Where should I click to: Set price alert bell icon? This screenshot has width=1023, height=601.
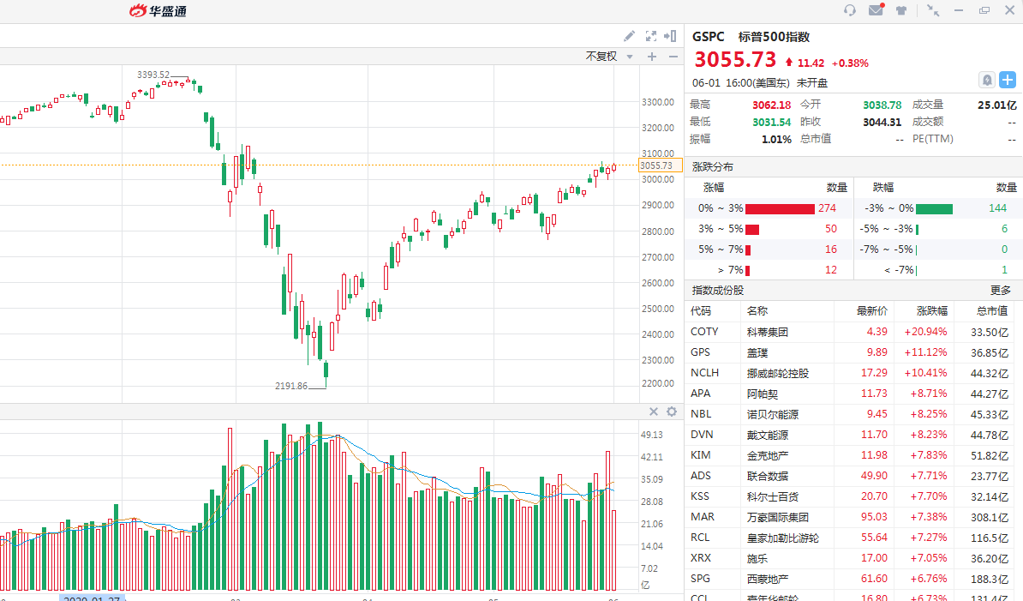[x=987, y=80]
